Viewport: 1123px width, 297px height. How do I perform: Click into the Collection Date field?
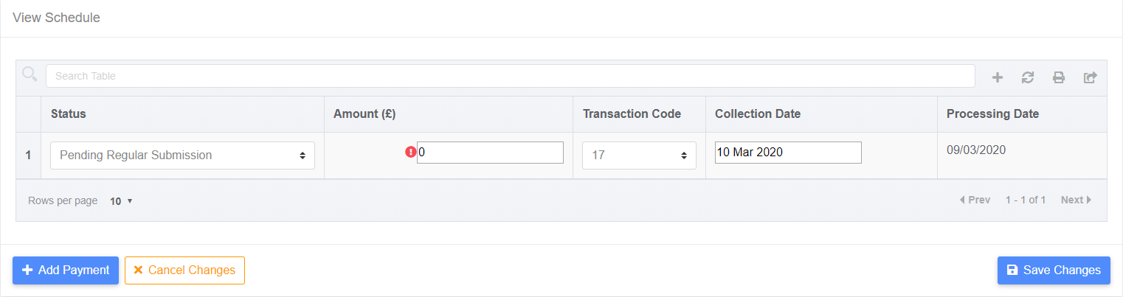(x=788, y=153)
